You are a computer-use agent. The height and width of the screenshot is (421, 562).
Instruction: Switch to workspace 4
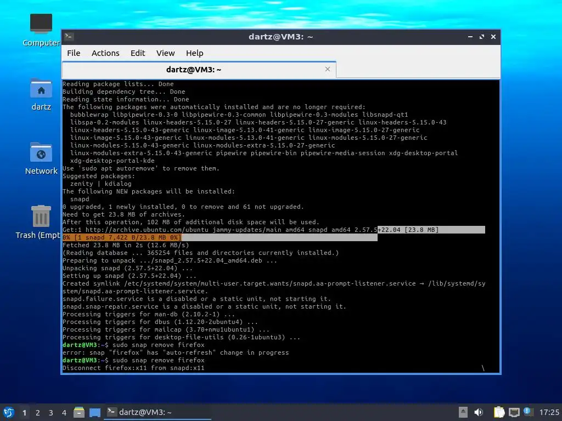[x=64, y=413]
